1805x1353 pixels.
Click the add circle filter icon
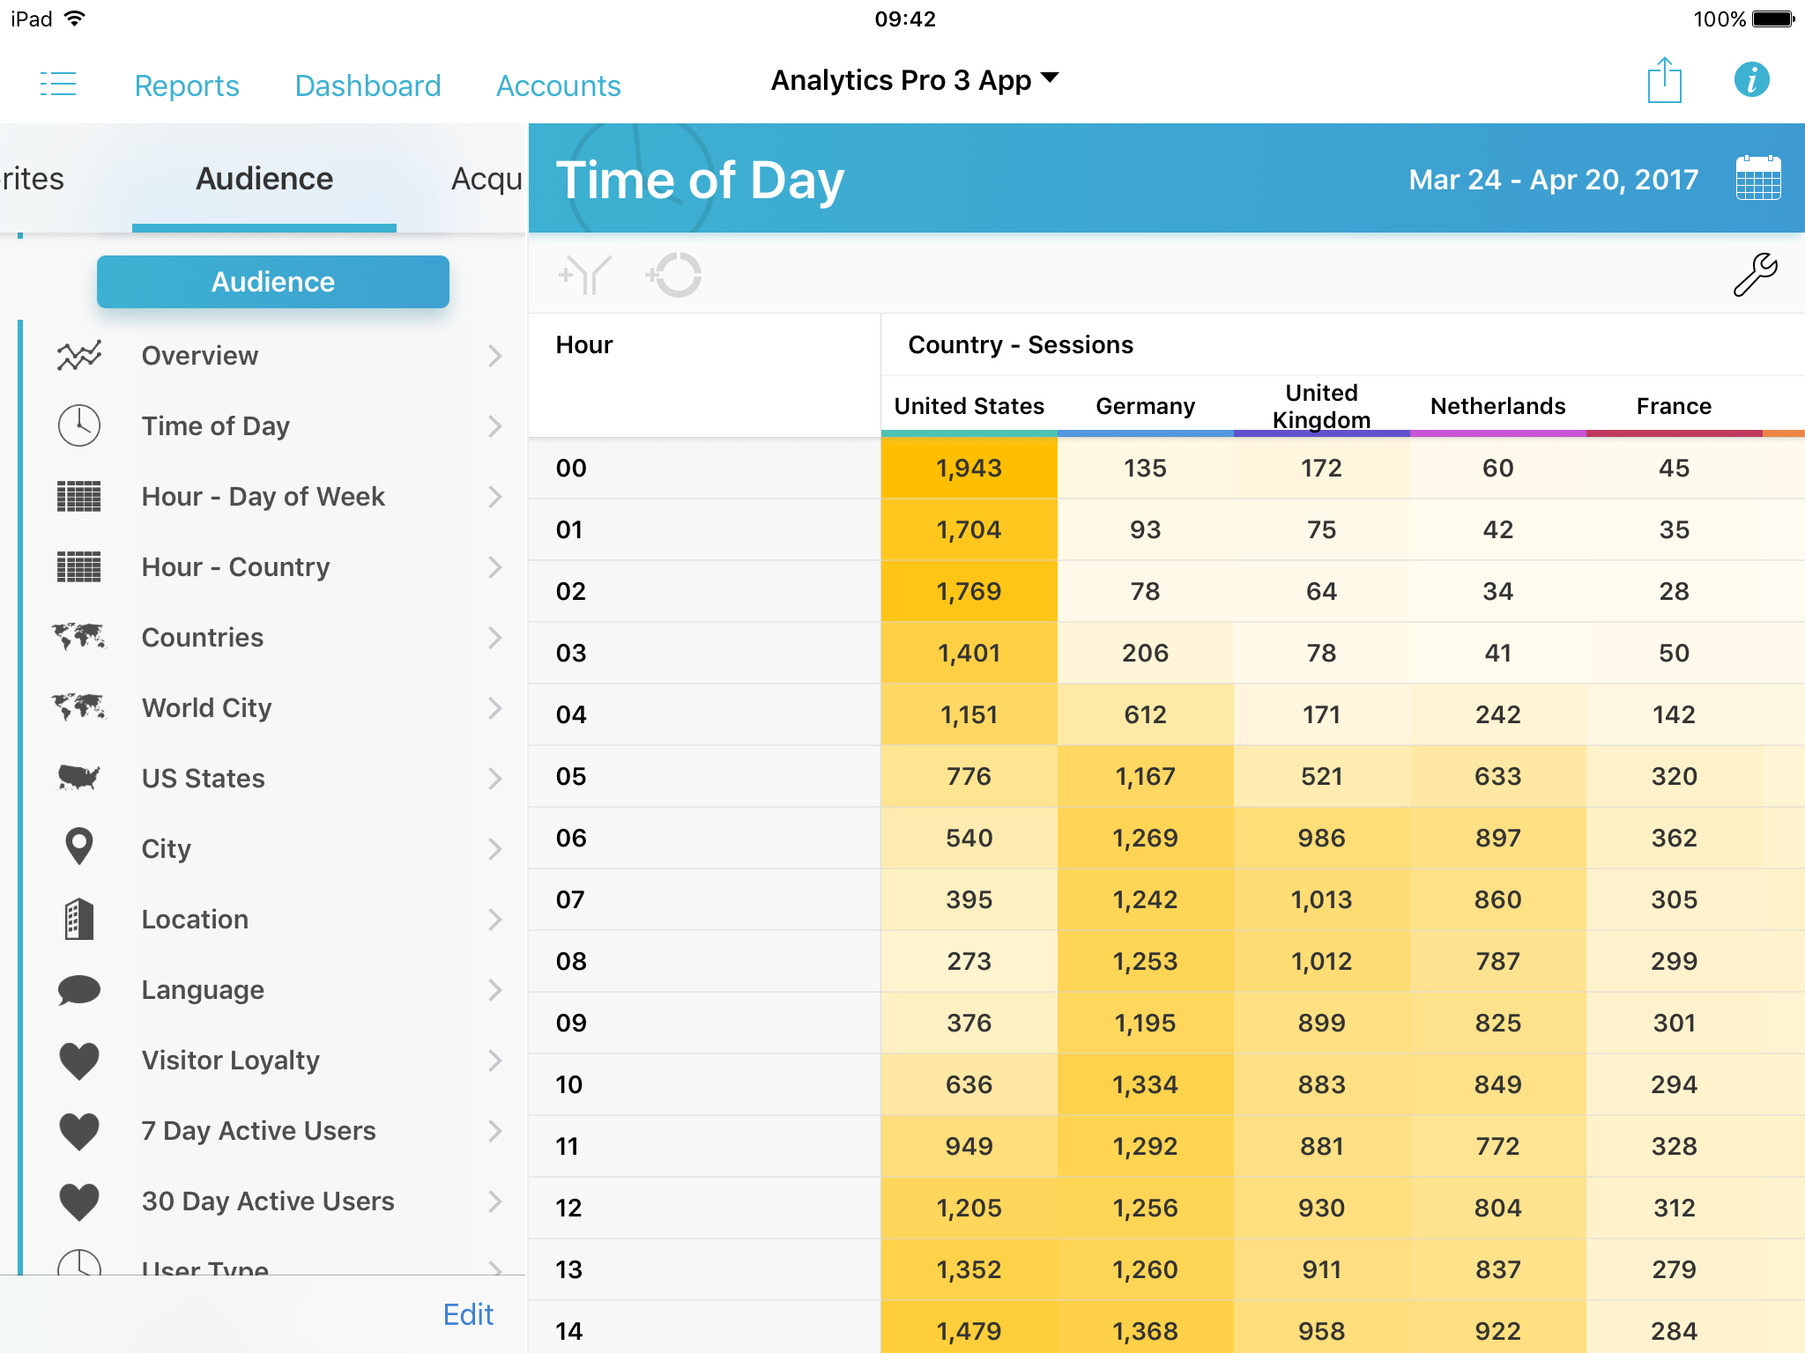(674, 275)
